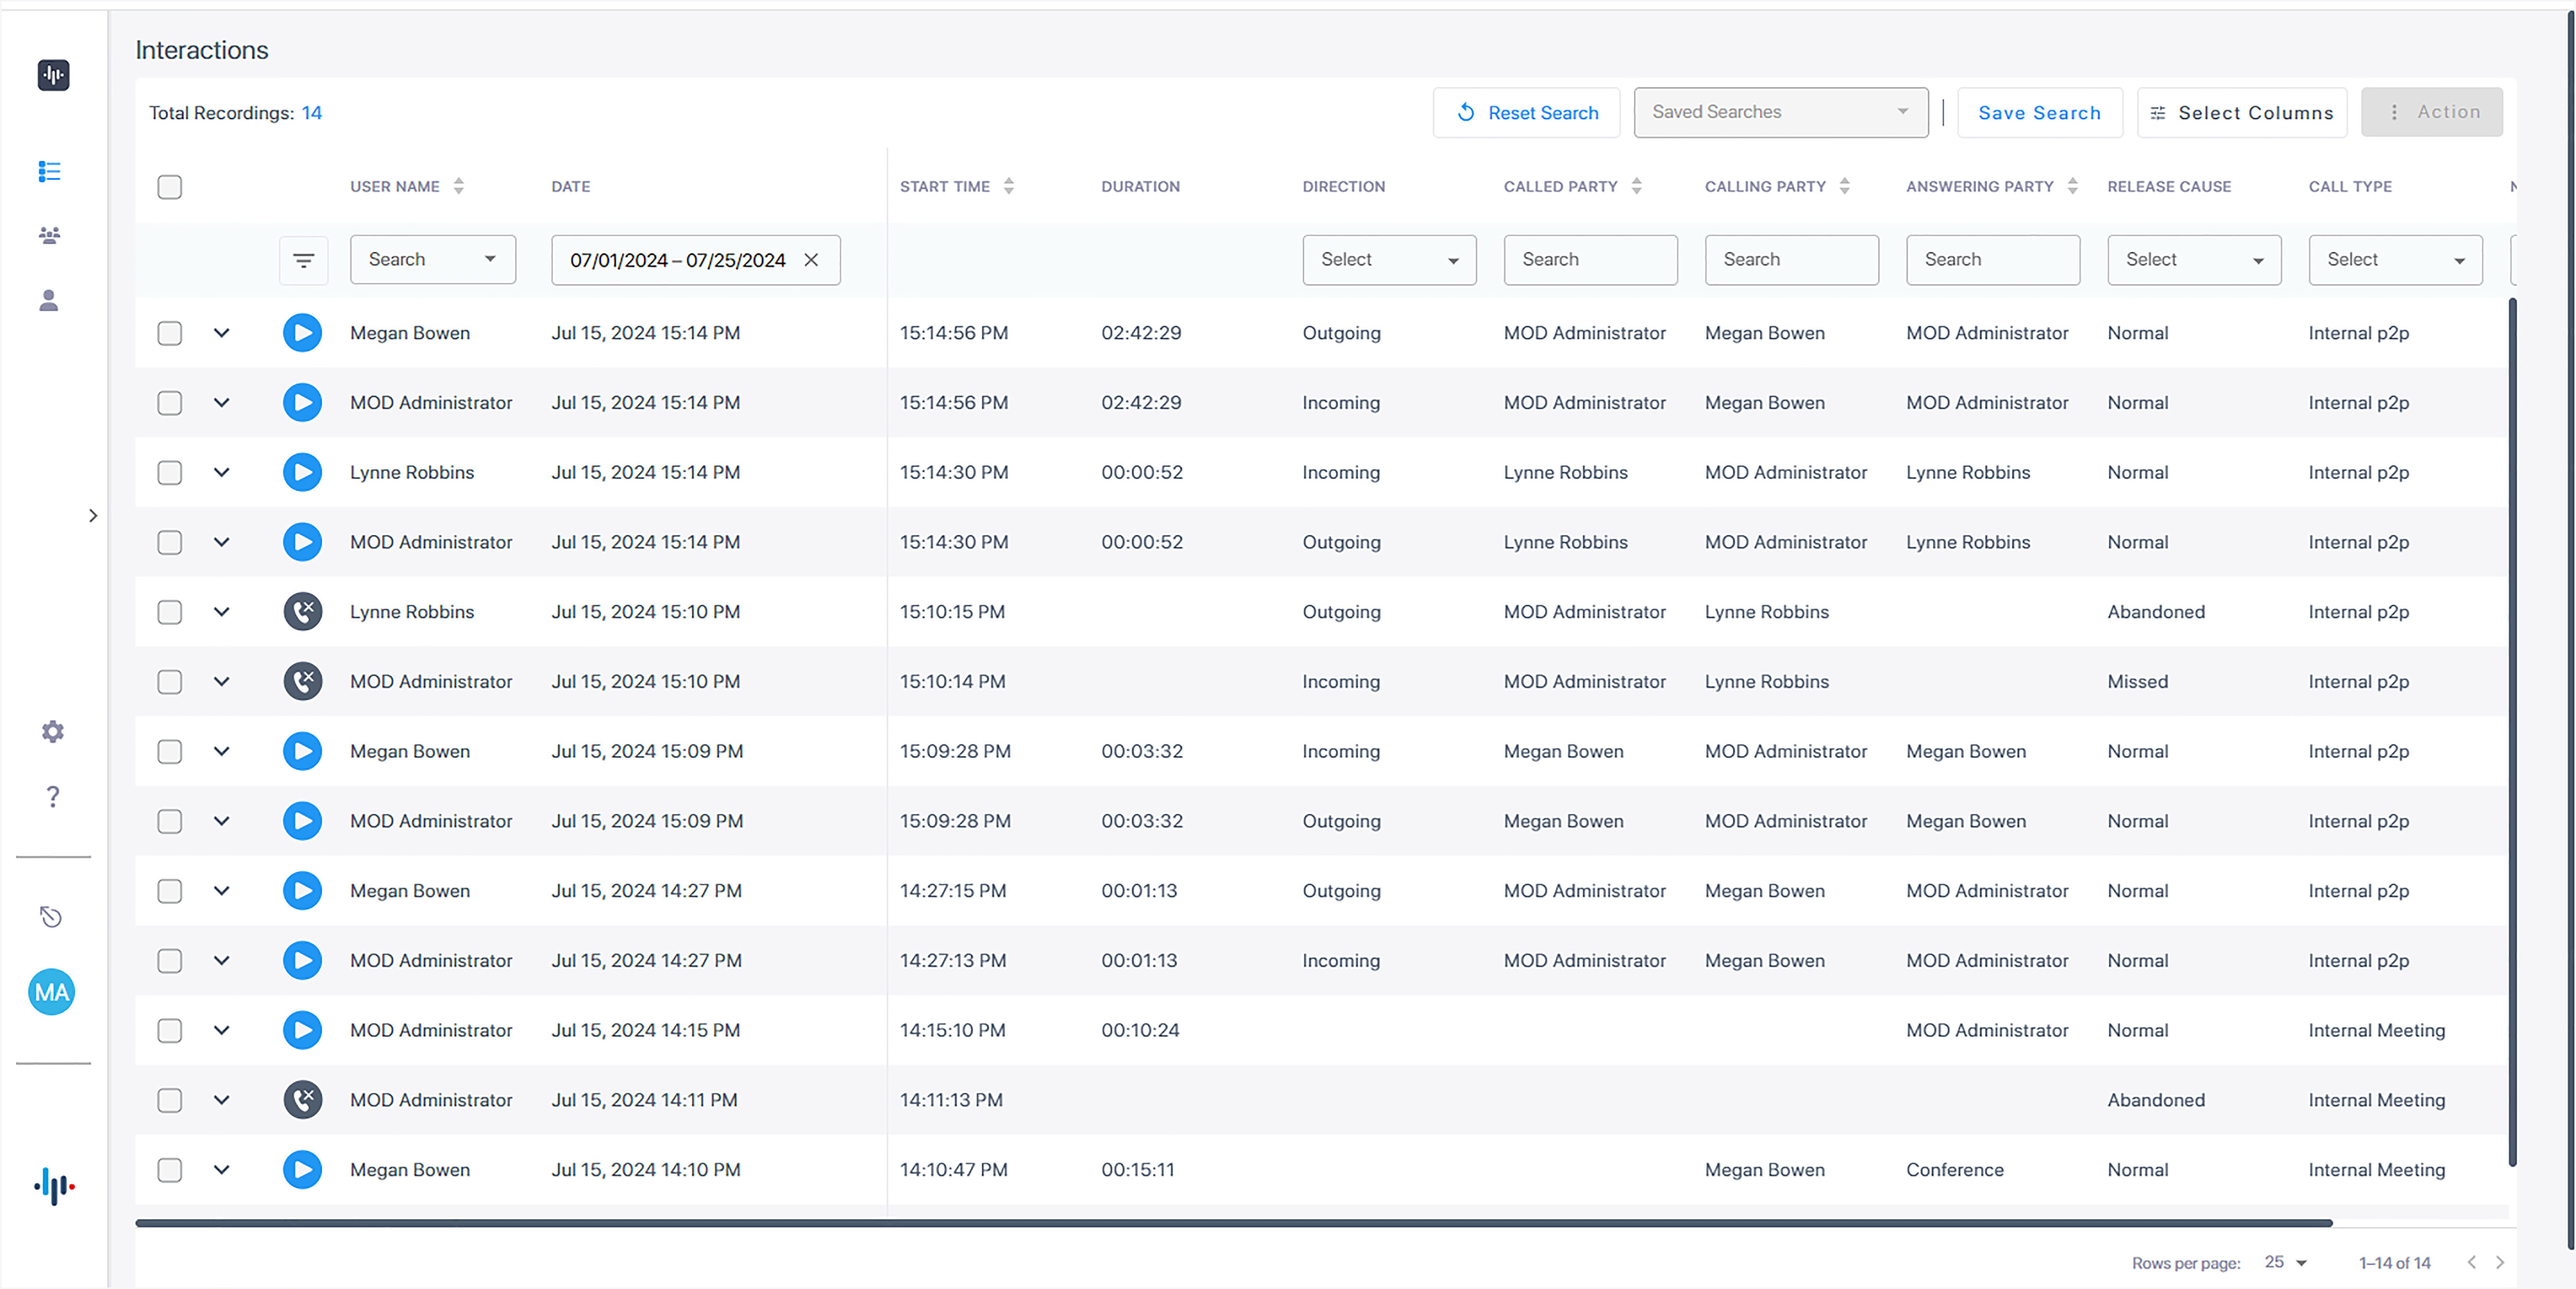Click abandoned call icon for Lynne Robbins
Screen dimensions: 2576x1289
coord(302,612)
